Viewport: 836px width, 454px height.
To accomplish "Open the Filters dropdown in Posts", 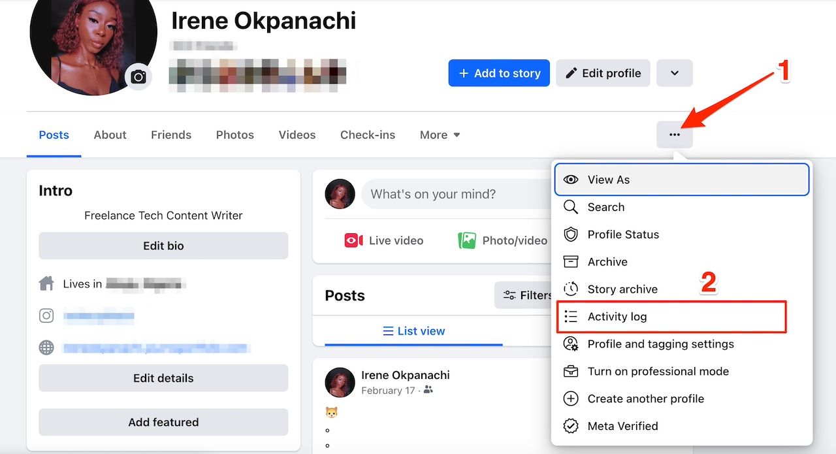I will [x=526, y=295].
